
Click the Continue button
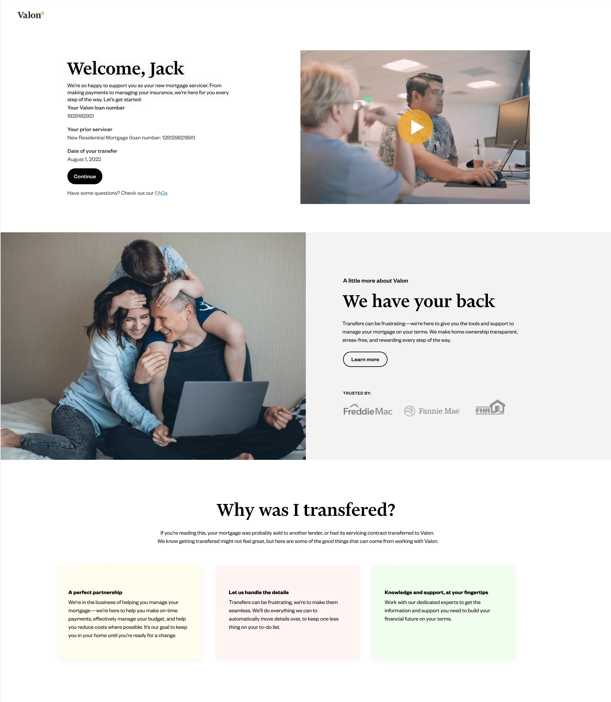tap(85, 176)
